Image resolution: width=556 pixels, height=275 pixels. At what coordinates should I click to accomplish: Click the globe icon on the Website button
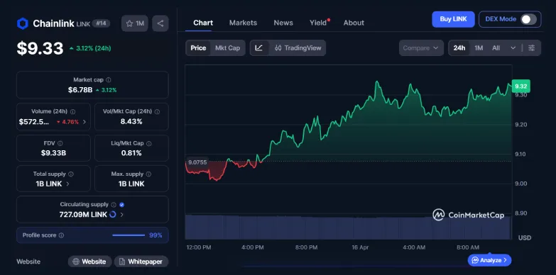(x=76, y=262)
